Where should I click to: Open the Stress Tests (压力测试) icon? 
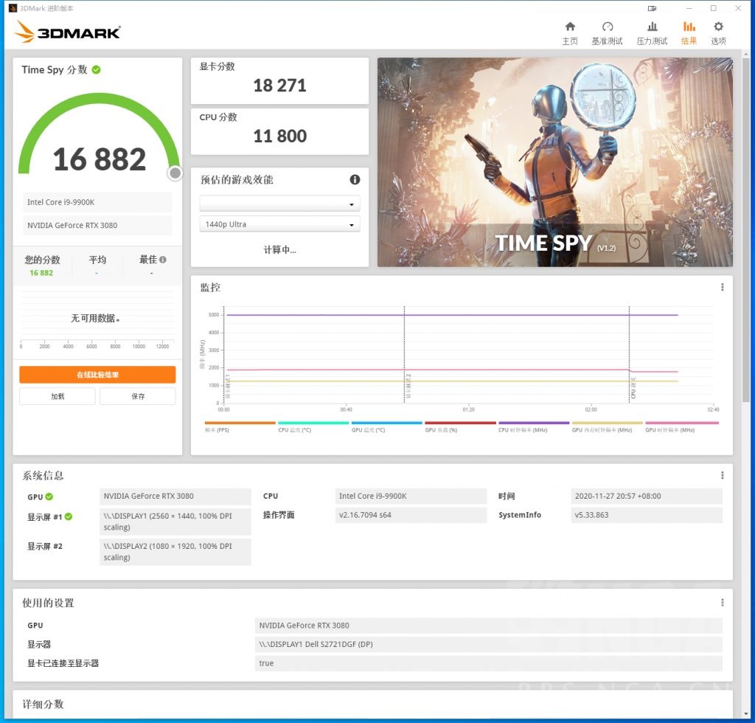(x=652, y=32)
